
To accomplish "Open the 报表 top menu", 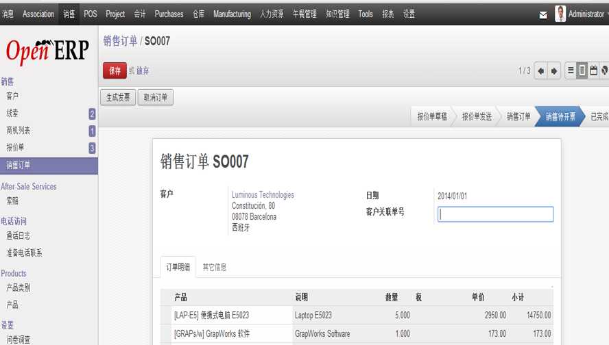I will point(387,14).
